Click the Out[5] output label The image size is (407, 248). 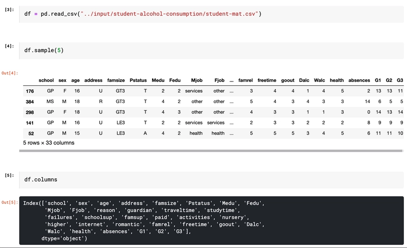[x=9, y=203]
